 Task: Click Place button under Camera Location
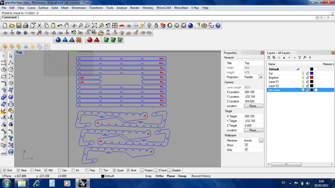click(253, 106)
